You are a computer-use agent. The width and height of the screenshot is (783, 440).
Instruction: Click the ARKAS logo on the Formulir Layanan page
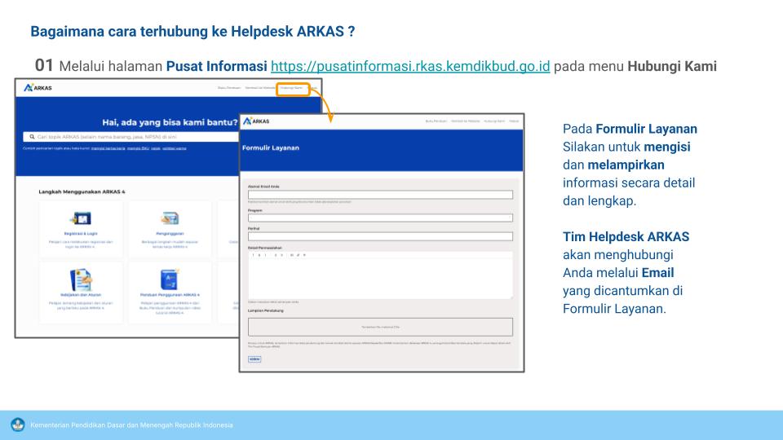pos(256,121)
